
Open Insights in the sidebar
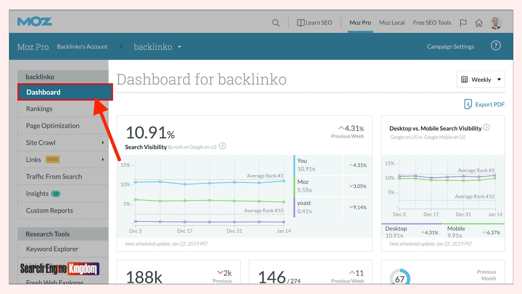click(x=63, y=194)
